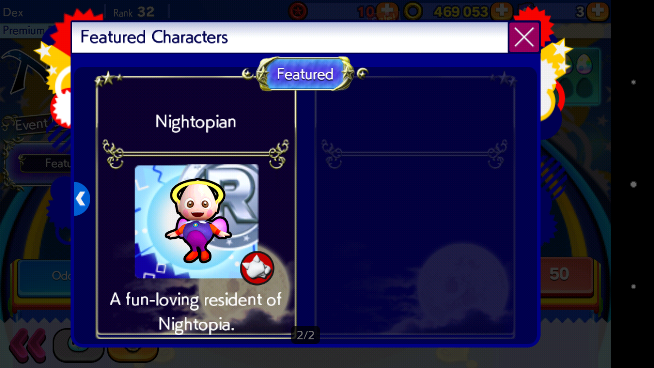Tap the Nightopian character portrait
Image resolution: width=654 pixels, height=368 pixels.
[197, 221]
